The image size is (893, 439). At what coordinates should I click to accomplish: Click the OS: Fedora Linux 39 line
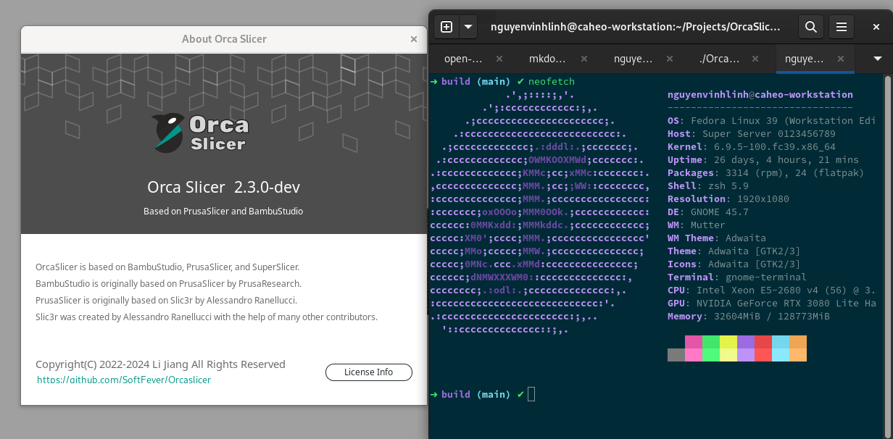[772, 121]
